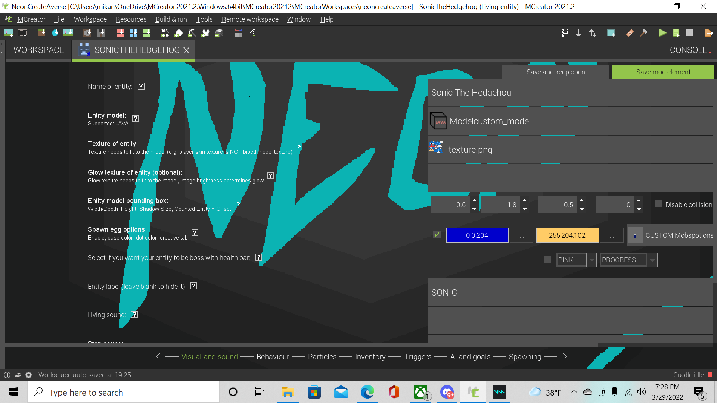Enable the Disable collision checkbox

(x=658, y=204)
